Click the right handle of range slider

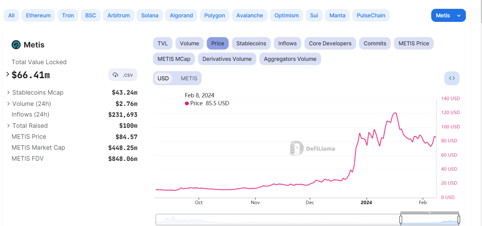point(459,219)
